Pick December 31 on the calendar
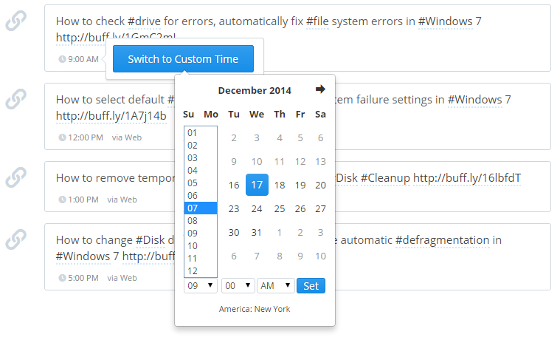 (256, 232)
